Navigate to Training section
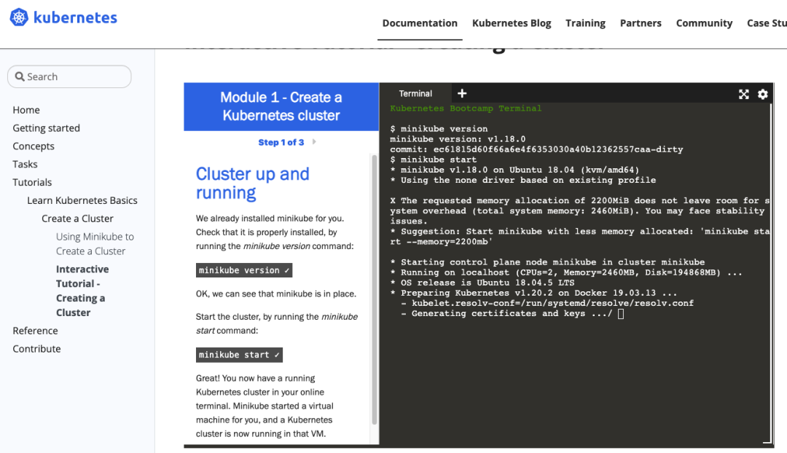 pyautogui.click(x=585, y=23)
